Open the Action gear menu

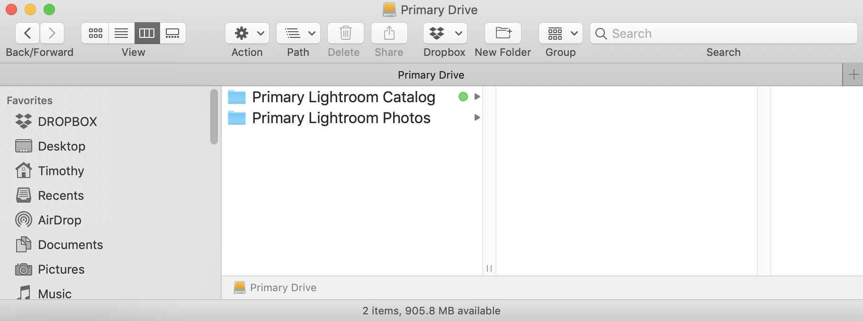(247, 33)
